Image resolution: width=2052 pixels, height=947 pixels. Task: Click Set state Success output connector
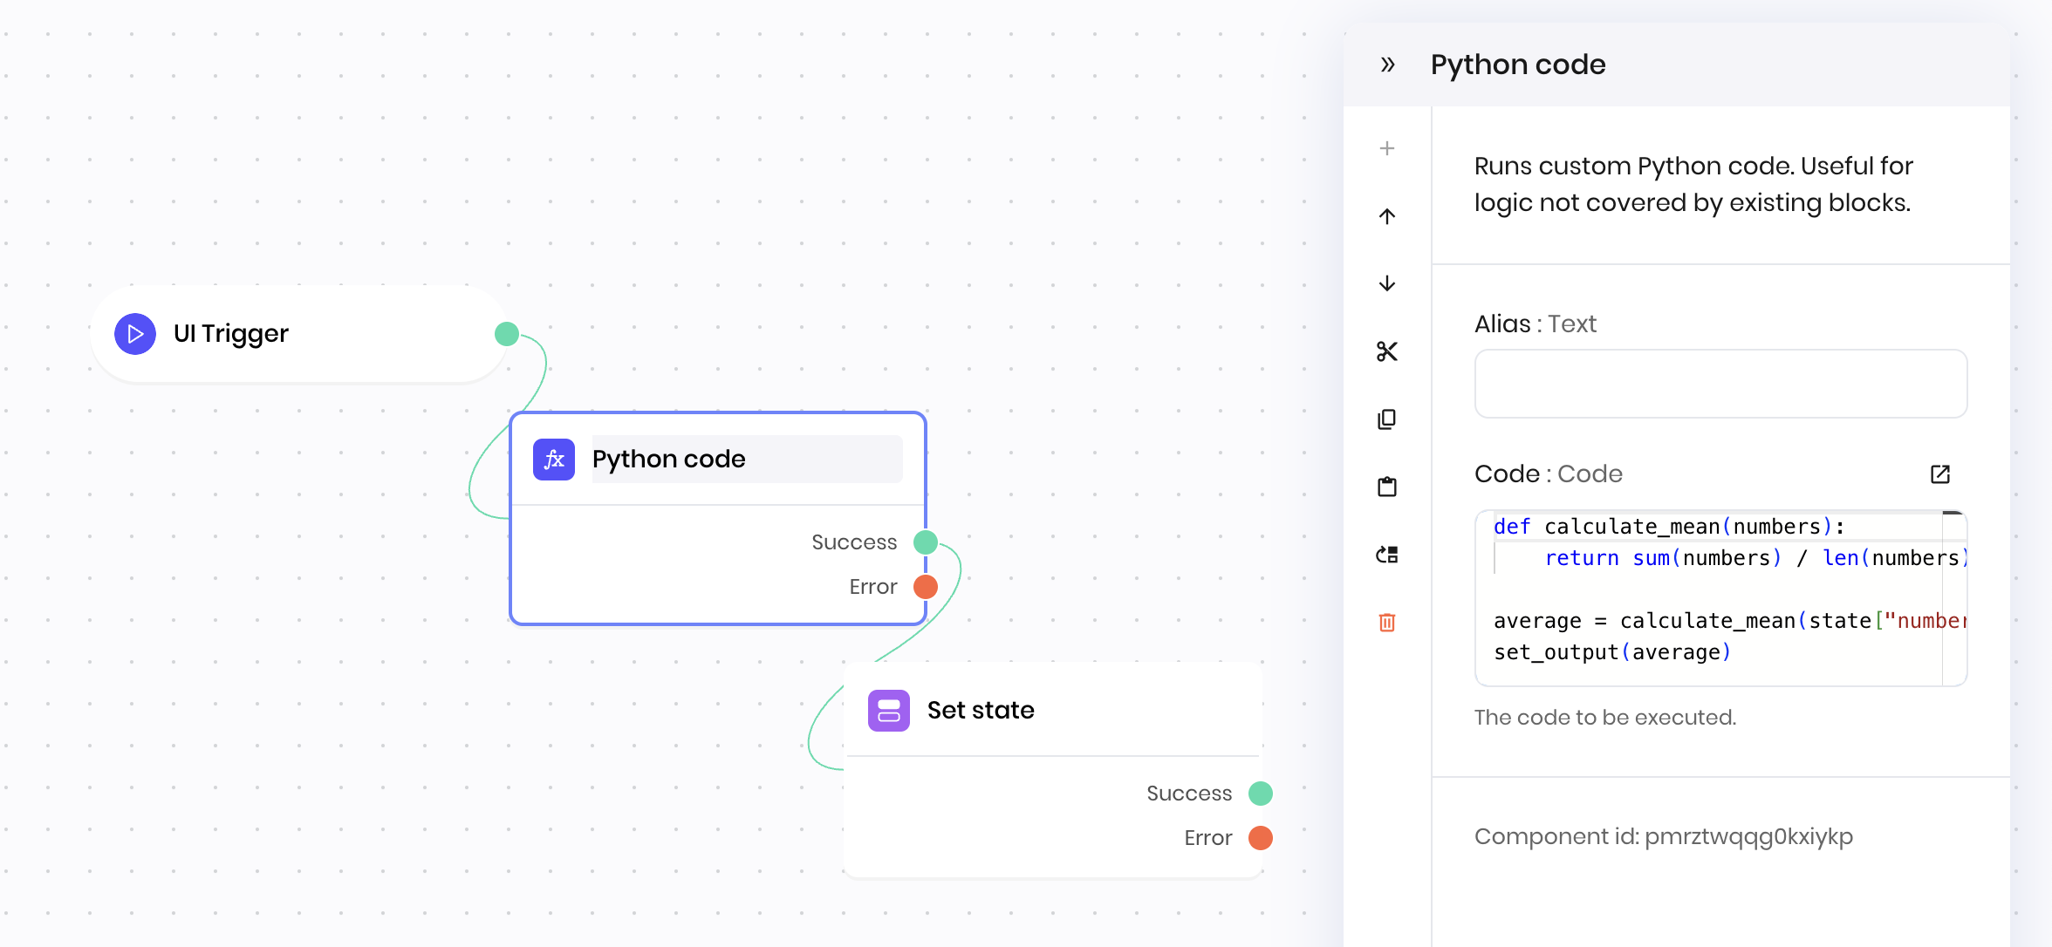click(x=1261, y=794)
